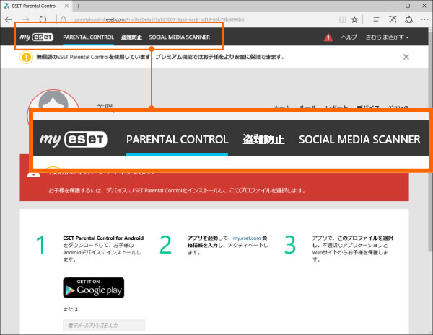This screenshot has height=335, width=433.
Task: Open browser more actions ellipsis menu
Action: [x=424, y=19]
